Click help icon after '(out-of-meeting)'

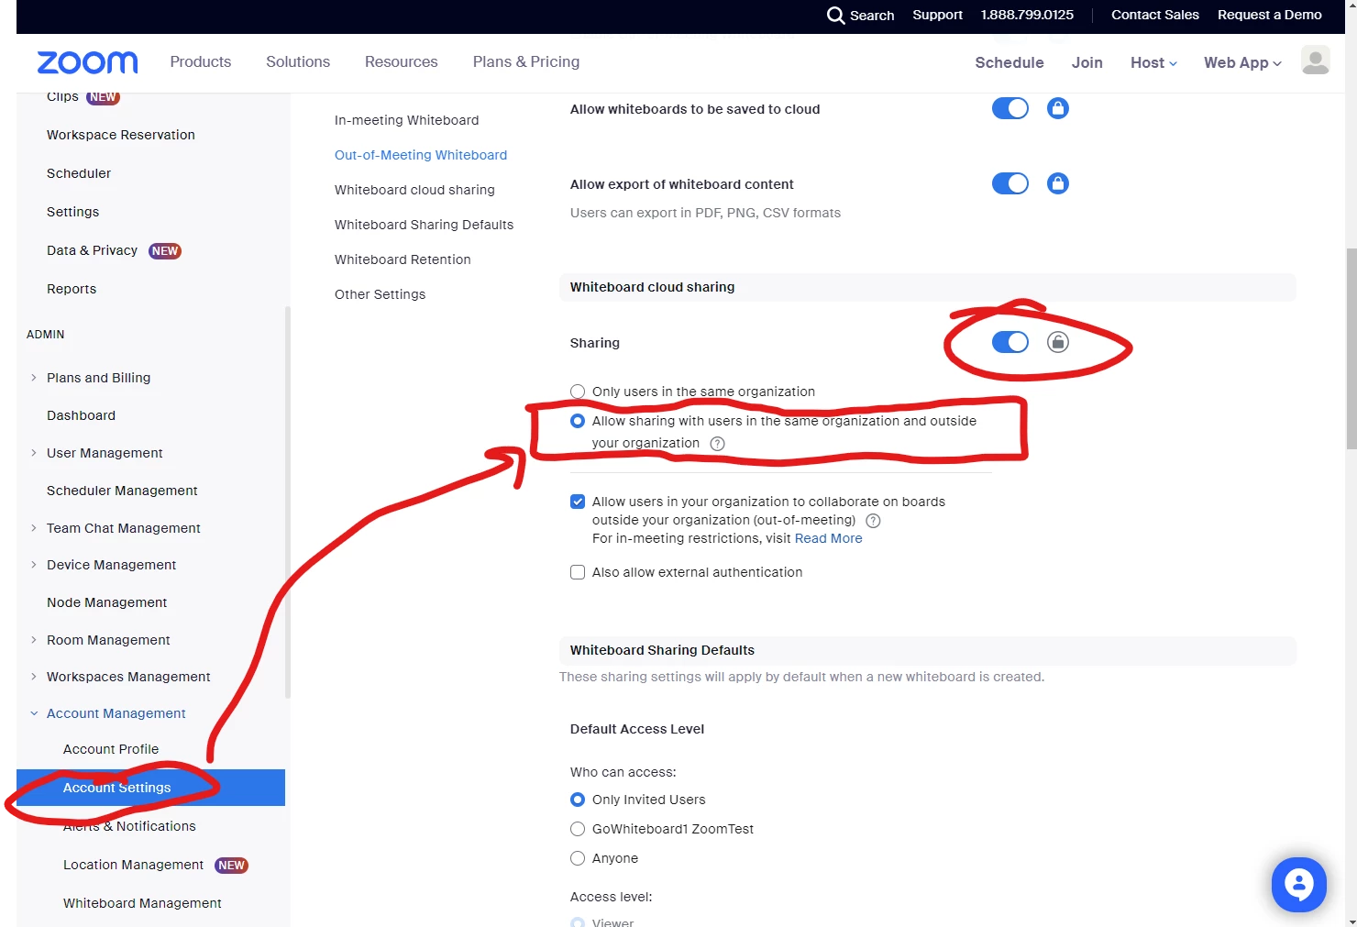point(874,521)
